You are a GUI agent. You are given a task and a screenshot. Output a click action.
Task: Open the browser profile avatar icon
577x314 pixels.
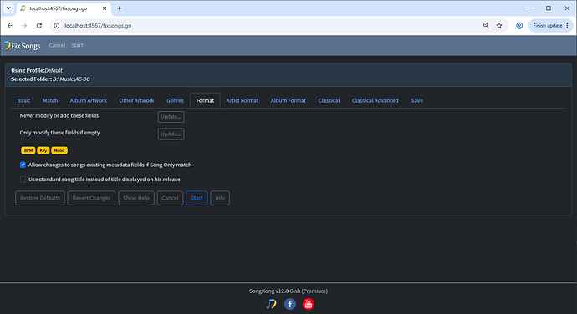[519, 26]
